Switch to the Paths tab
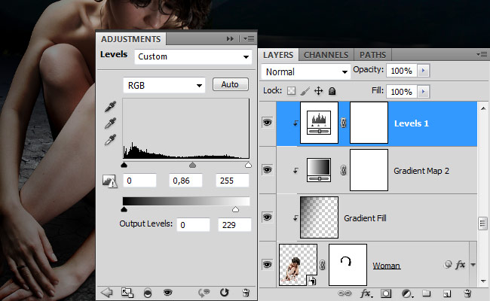The width and height of the screenshot is (490, 301). [372, 55]
